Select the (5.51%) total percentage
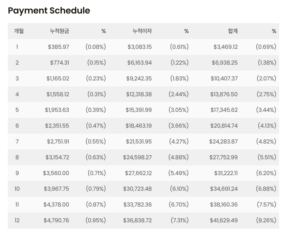 click(x=267, y=157)
